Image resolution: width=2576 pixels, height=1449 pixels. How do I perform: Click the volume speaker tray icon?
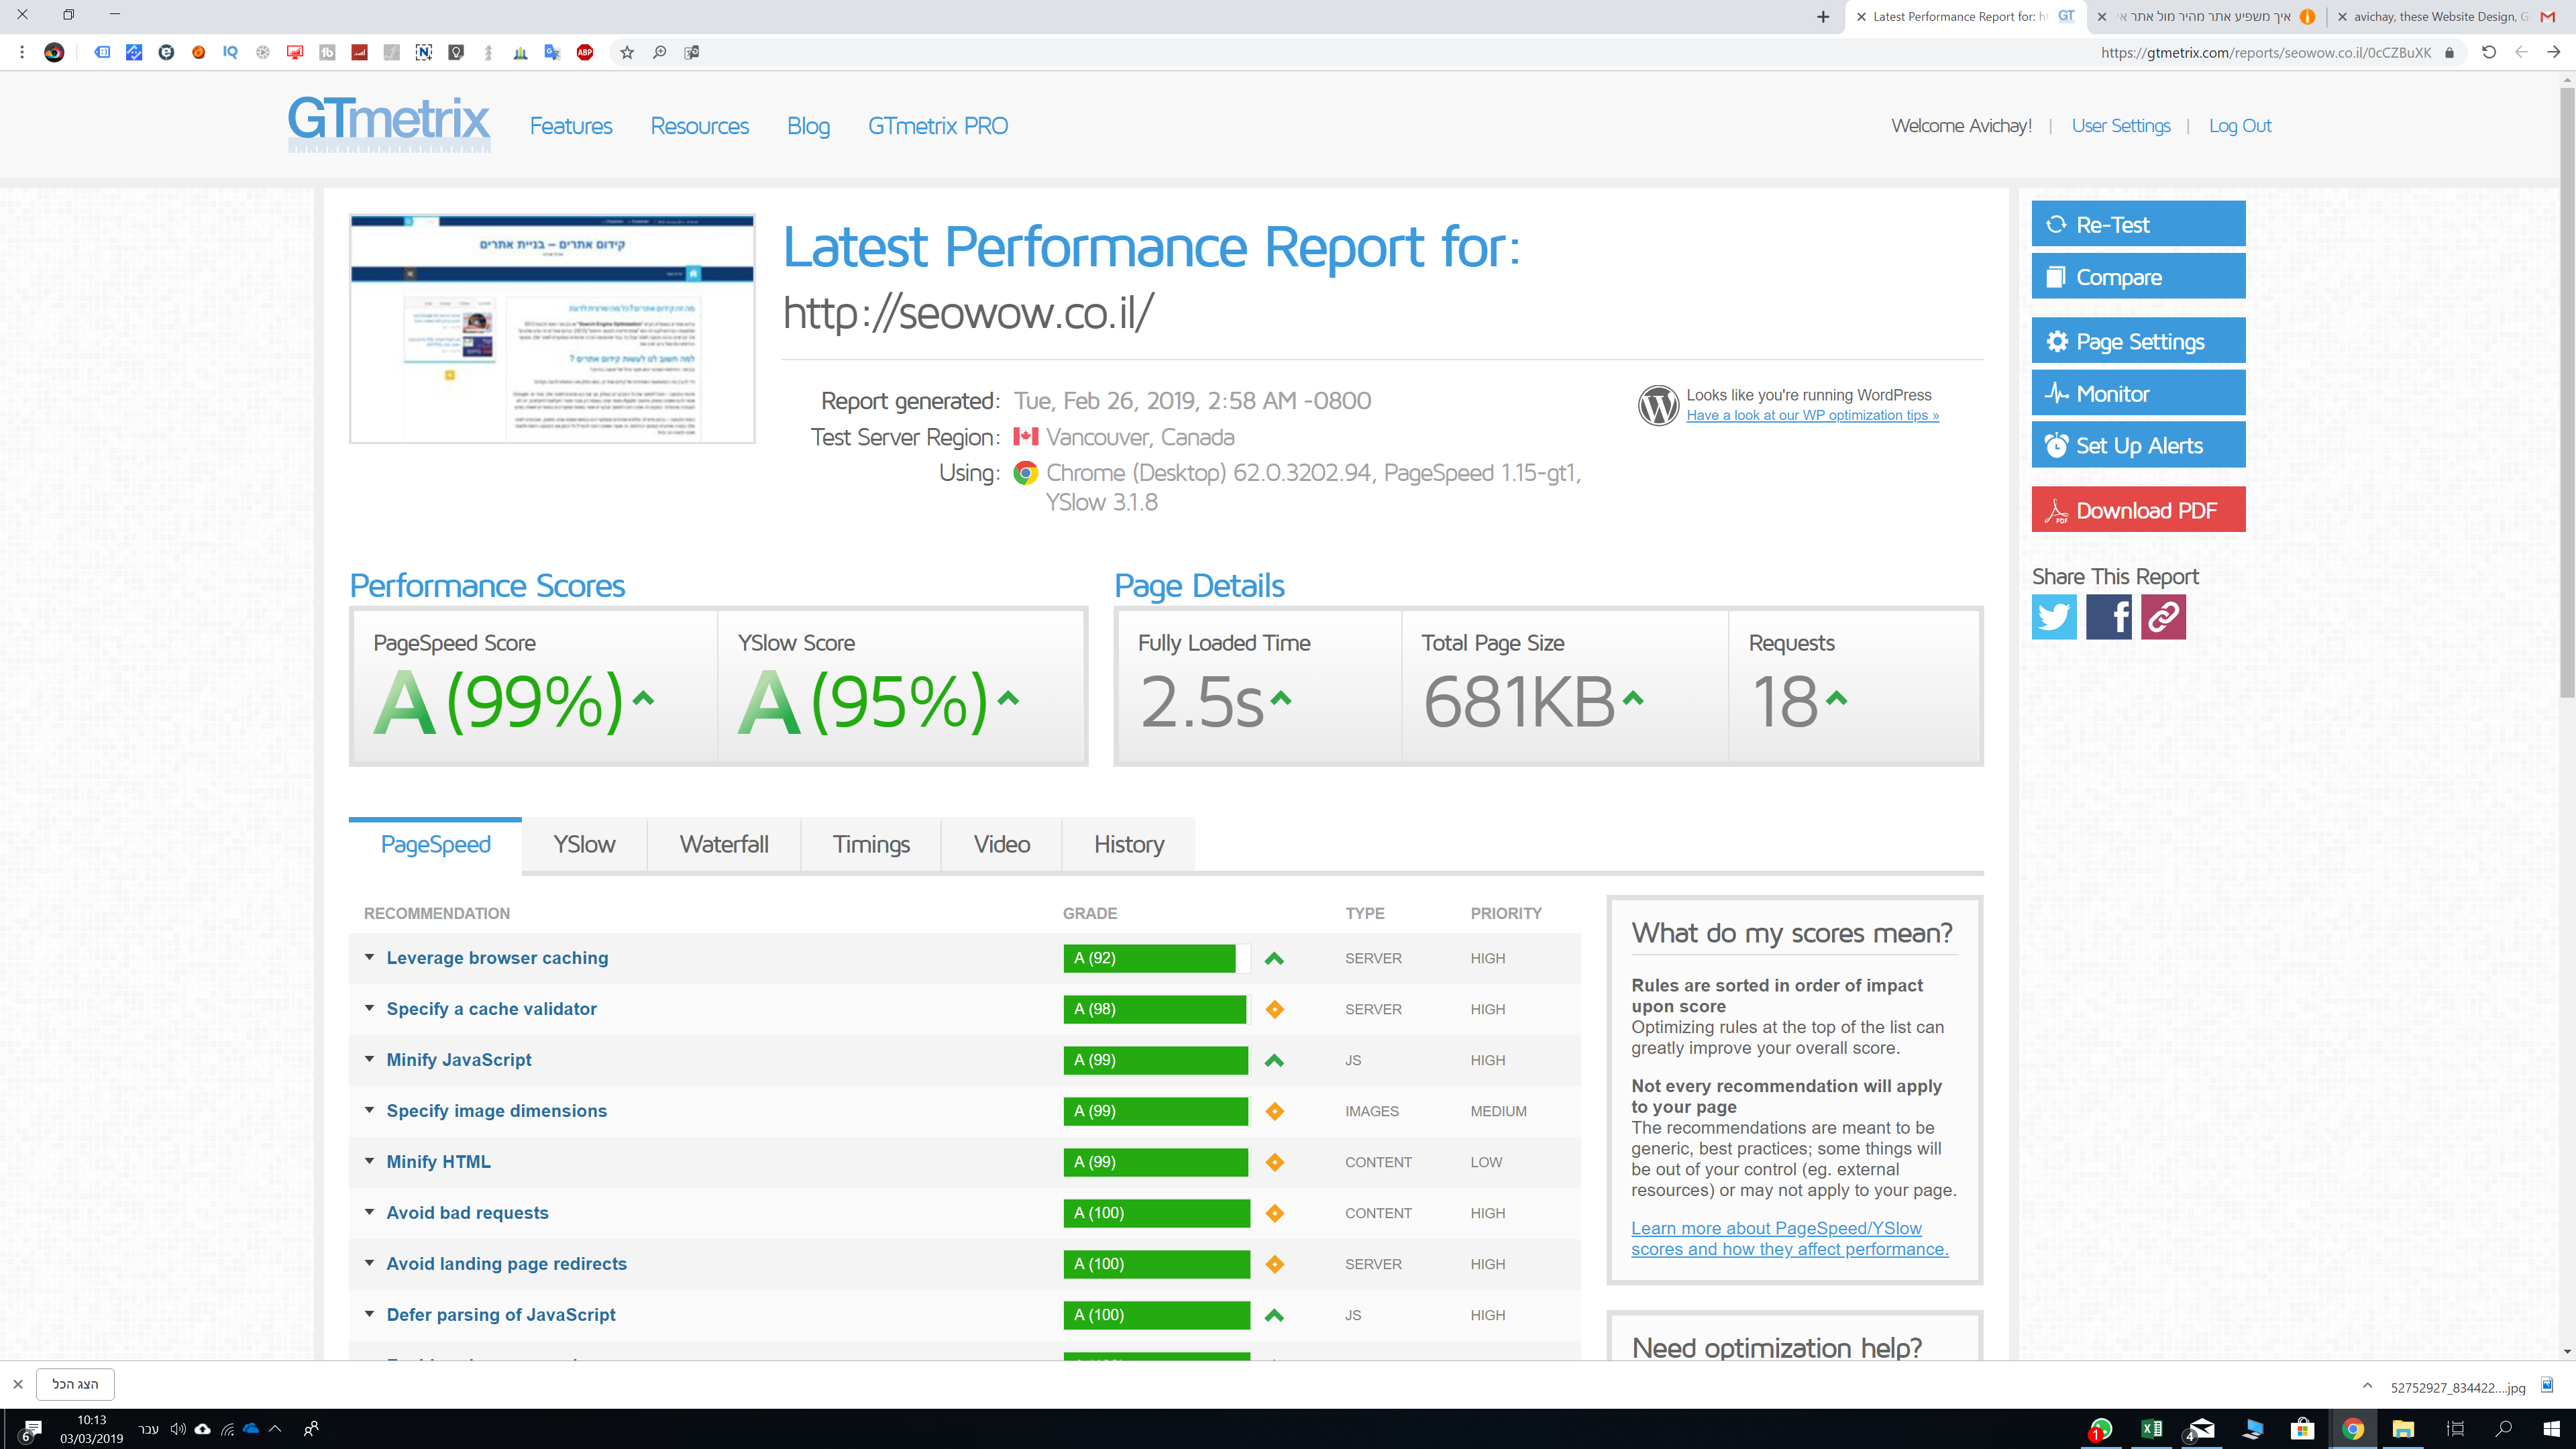point(178,1429)
